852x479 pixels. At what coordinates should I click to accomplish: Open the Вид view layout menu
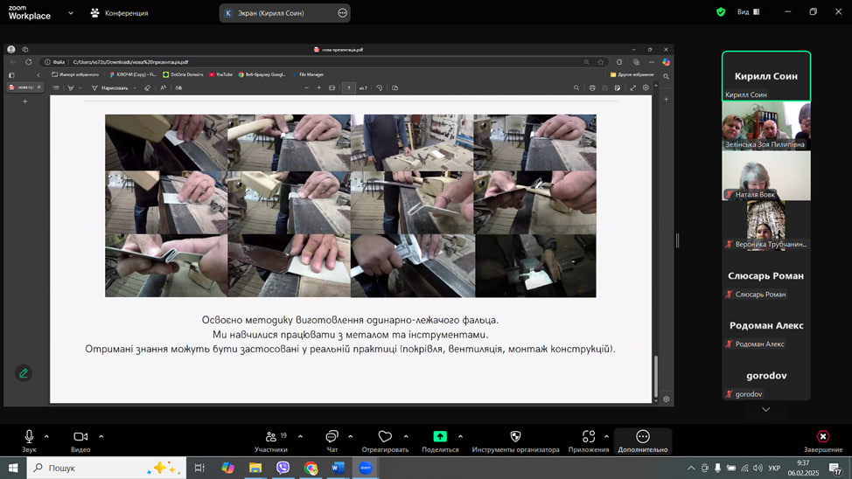(748, 12)
